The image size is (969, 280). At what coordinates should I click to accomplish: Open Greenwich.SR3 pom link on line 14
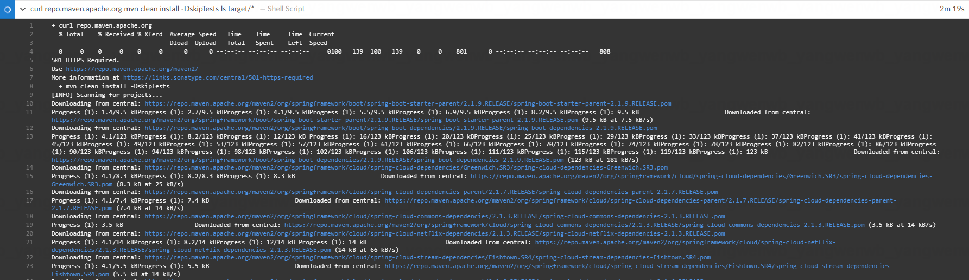(x=406, y=167)
